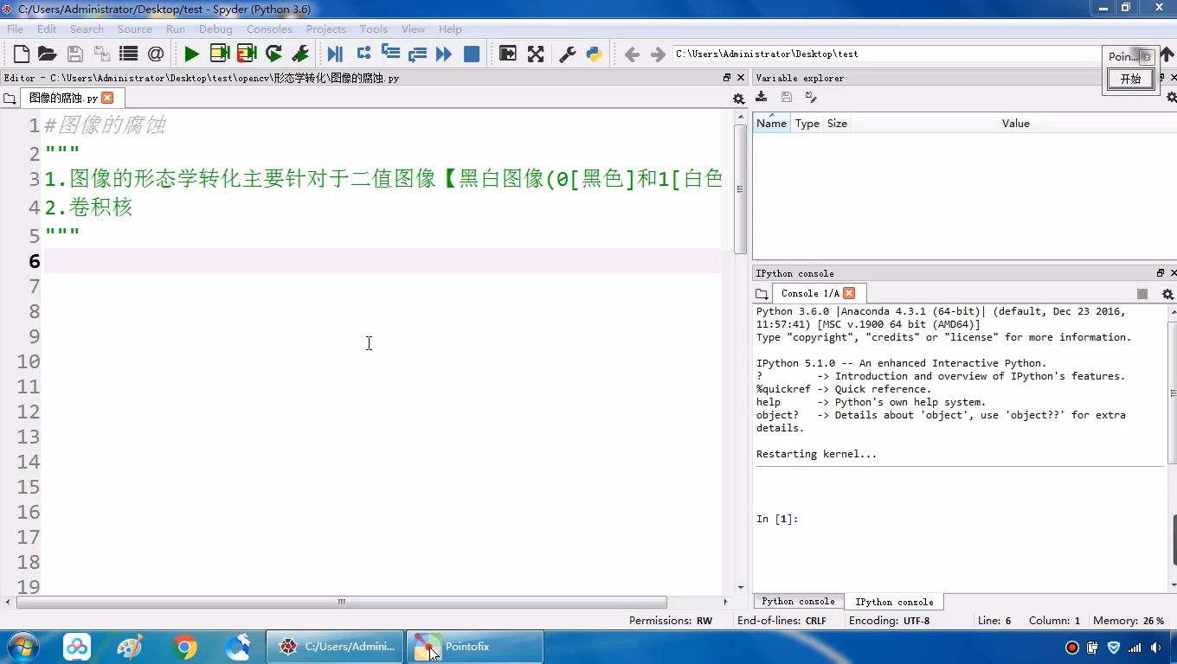Click the run-cell green icon
This screenshot has width=1177, height=664.
(219, 54)
